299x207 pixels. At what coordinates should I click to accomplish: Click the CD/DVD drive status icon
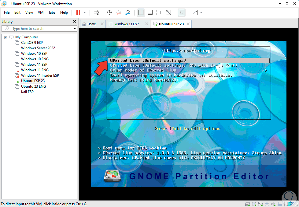pos(254,204)
